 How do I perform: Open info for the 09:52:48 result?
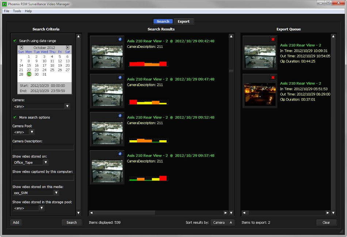[120, 116]
